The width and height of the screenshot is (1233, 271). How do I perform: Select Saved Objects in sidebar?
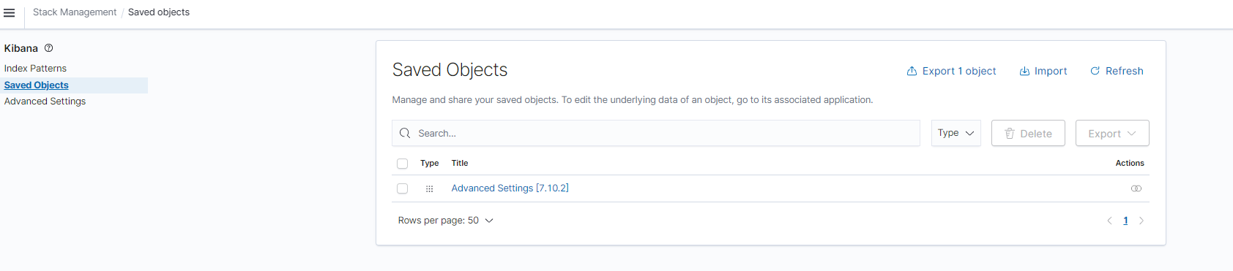(37, 85)
